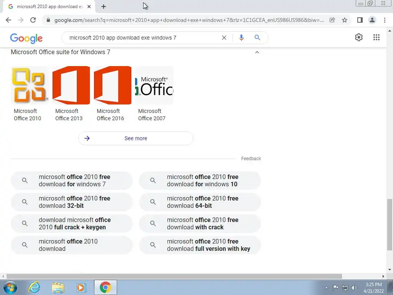Bookmark this page with the star
This screenshot has height=295, width=393.
[x=345, y=20]
